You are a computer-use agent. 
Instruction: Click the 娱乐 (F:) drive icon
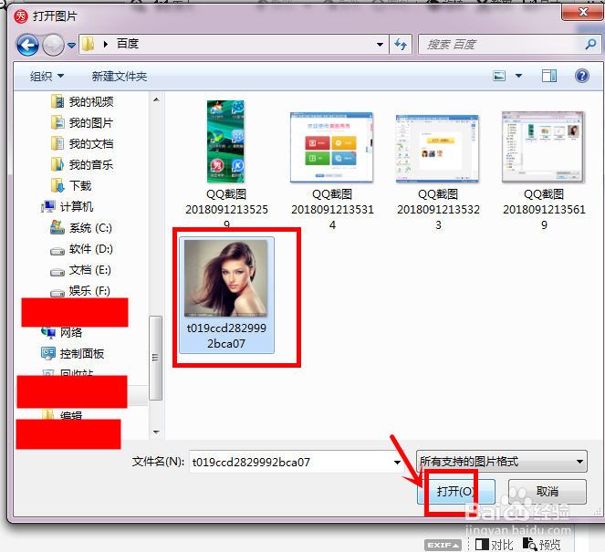[x=57, y=293]
